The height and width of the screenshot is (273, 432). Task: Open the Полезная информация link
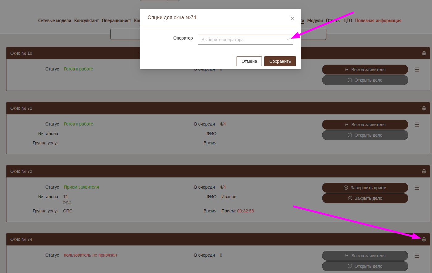[x=378, y=21]
